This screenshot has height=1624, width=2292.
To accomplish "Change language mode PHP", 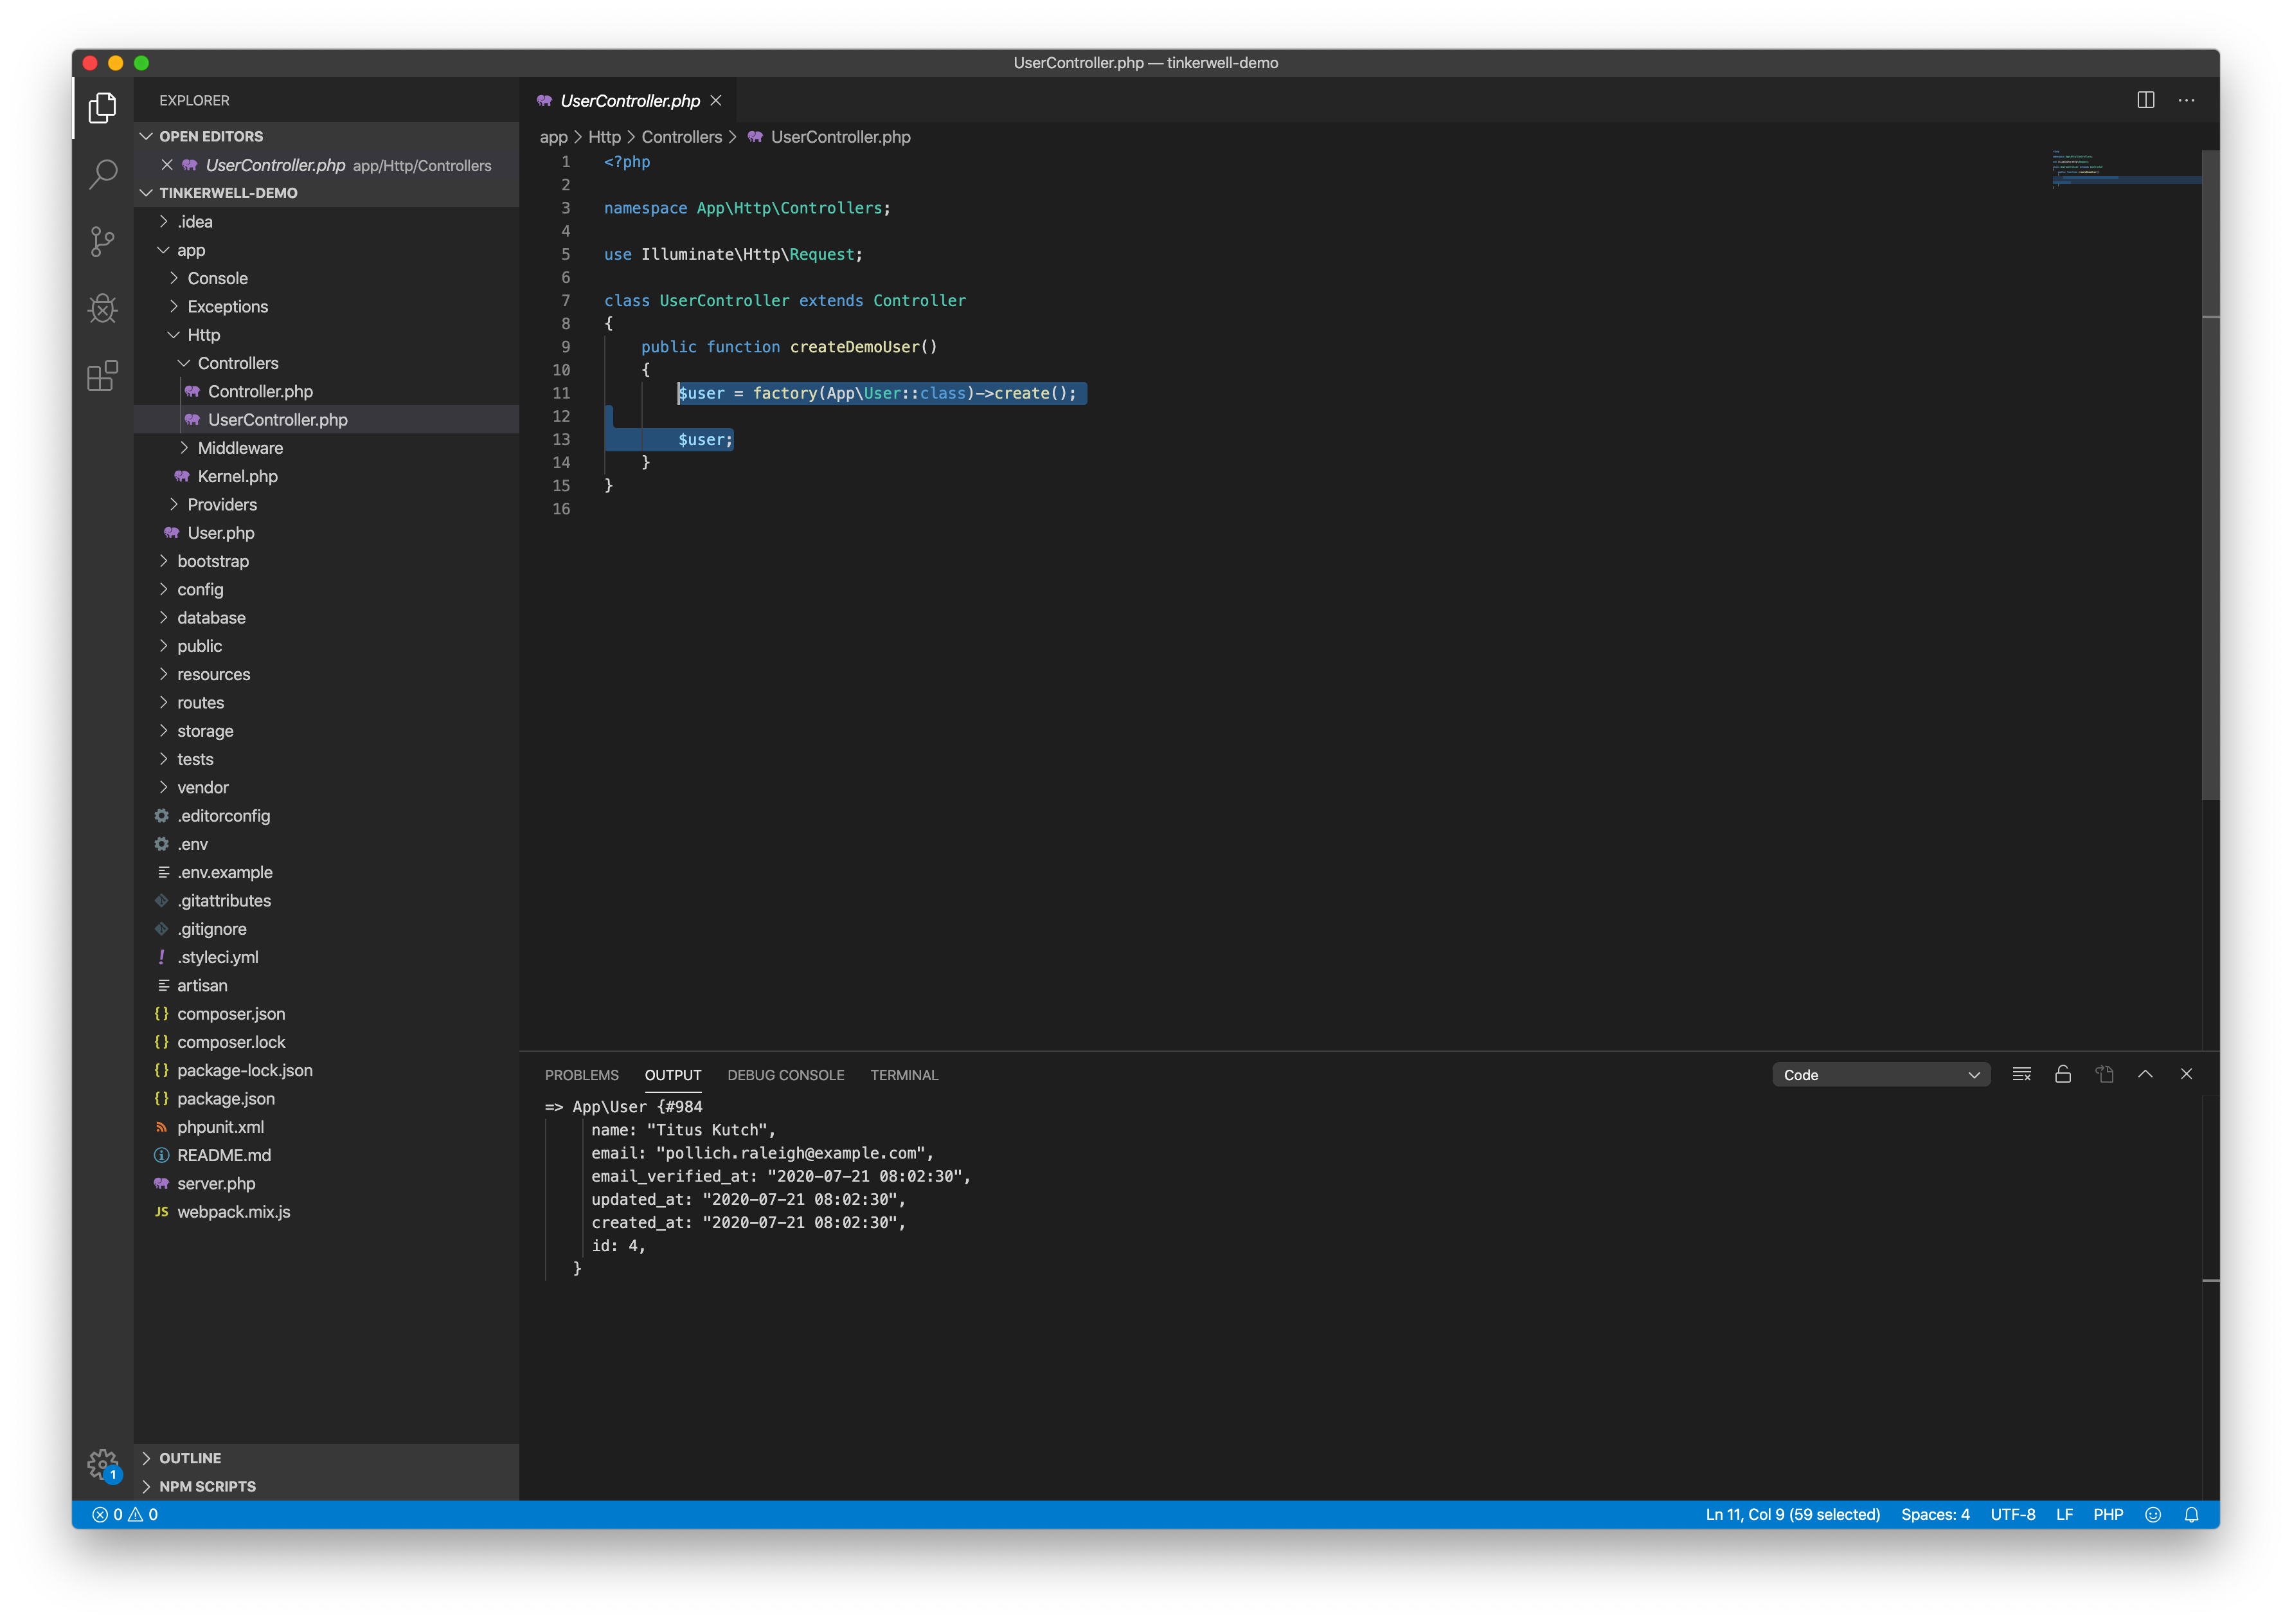I will tap(2108, 1514).
